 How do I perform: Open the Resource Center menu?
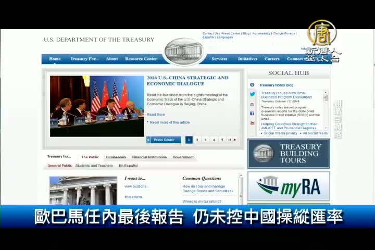coord(141,59)
